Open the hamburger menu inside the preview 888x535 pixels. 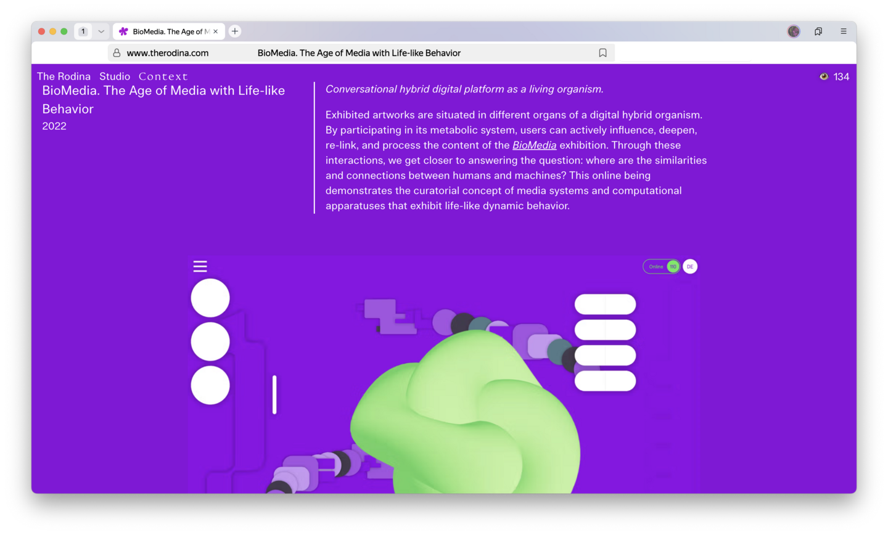coord(200,266)
